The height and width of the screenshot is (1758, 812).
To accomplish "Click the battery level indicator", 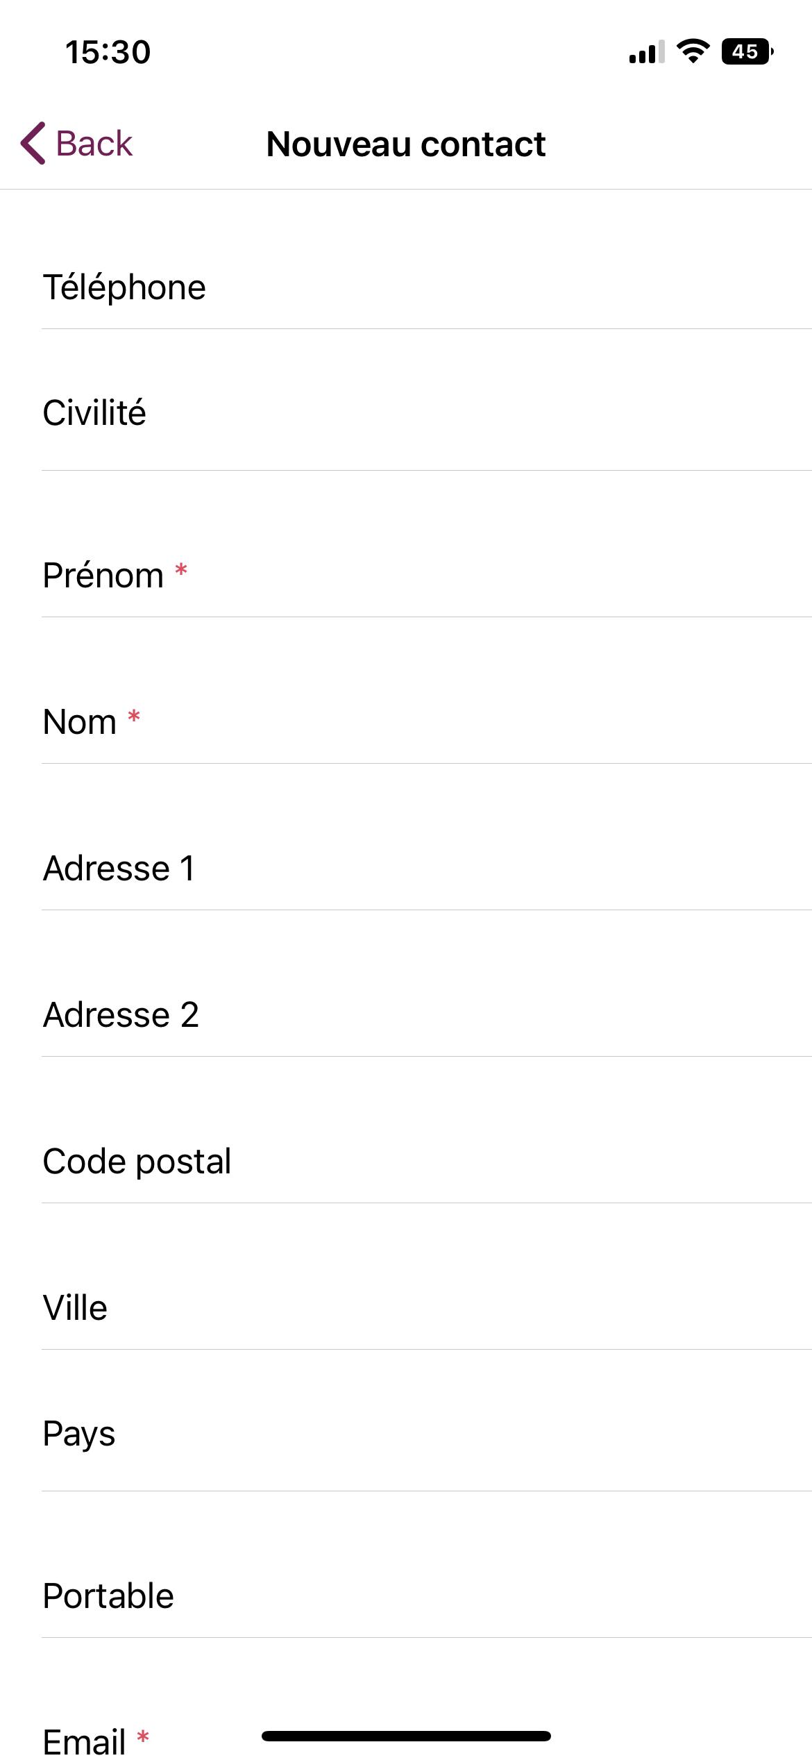I will coord(747,51).
